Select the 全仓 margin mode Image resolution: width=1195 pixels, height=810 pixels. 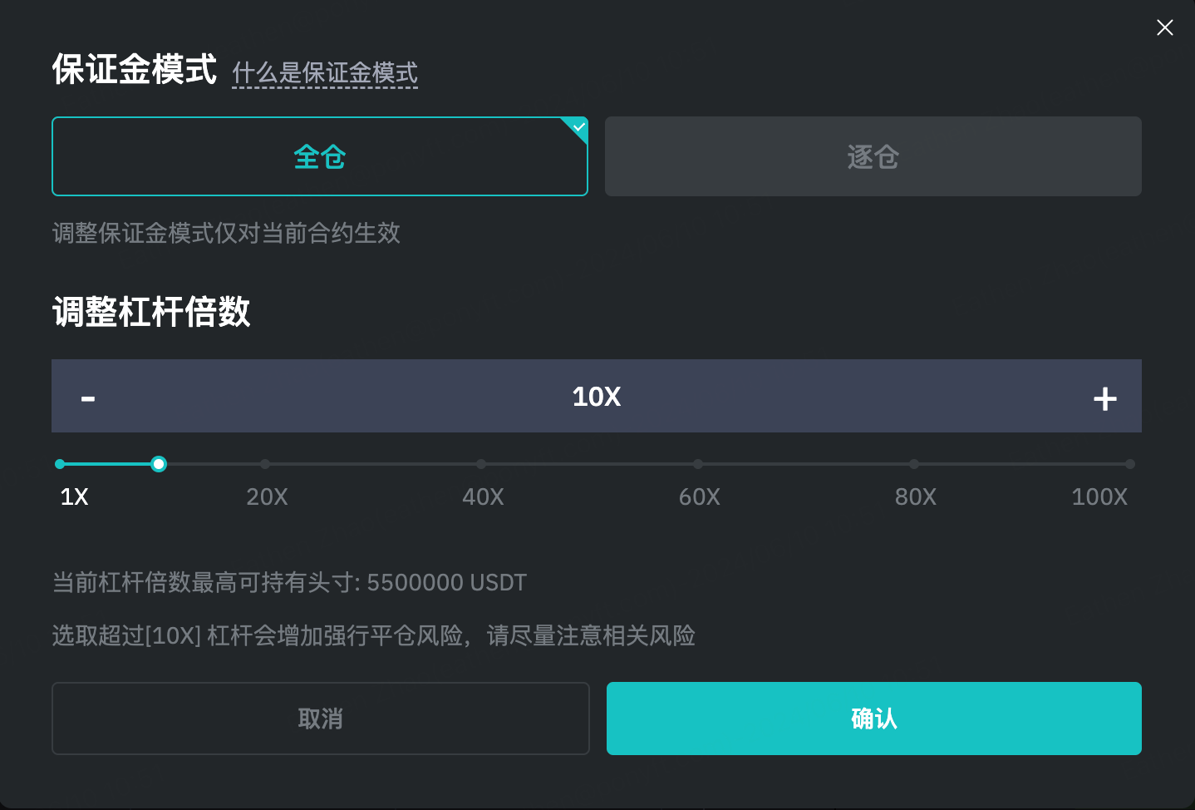[319, 156]
